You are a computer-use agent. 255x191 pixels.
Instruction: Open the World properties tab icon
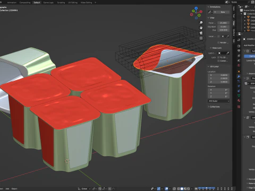point(239,65)
